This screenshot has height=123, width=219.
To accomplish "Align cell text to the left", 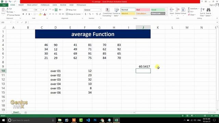I will point(50,14).
